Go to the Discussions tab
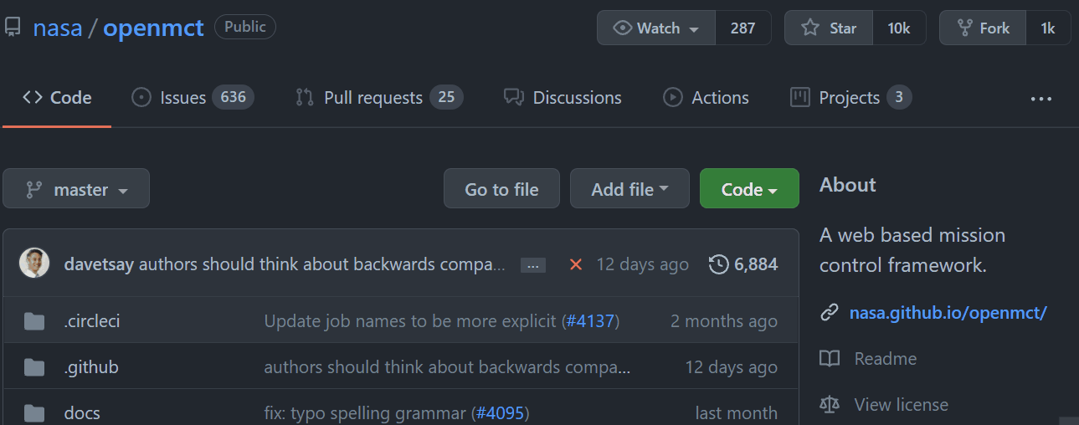The width and height of the screenshot is (1079, 425). 563,98
